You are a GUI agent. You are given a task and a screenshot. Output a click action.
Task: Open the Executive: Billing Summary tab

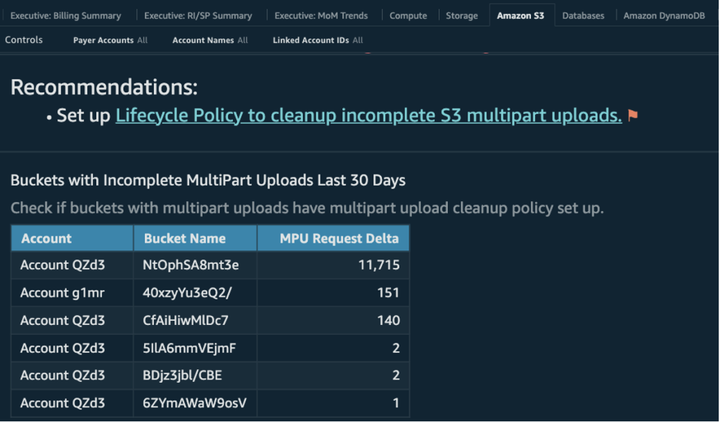point(65,15)
